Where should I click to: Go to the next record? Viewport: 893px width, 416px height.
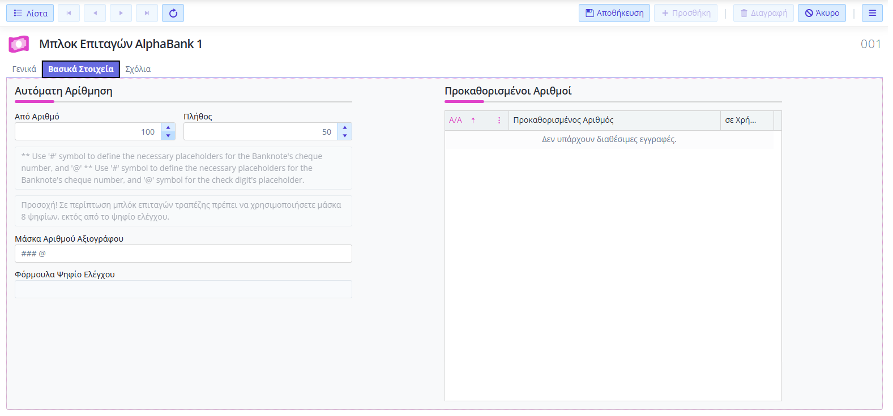pos(121,13)
